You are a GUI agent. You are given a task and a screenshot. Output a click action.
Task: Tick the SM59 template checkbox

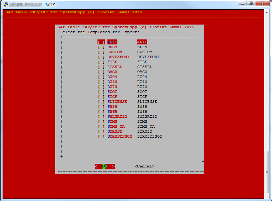coord(101,107)
